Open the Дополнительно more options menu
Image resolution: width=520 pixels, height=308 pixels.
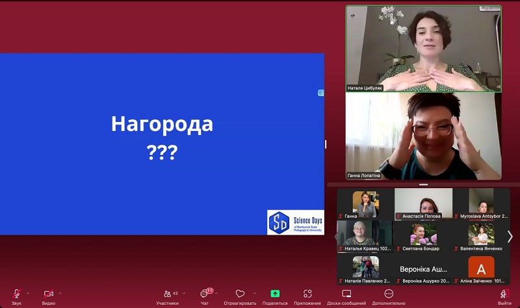389,294
